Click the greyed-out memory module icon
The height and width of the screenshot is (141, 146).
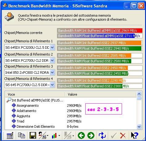[x=68, y=135]
